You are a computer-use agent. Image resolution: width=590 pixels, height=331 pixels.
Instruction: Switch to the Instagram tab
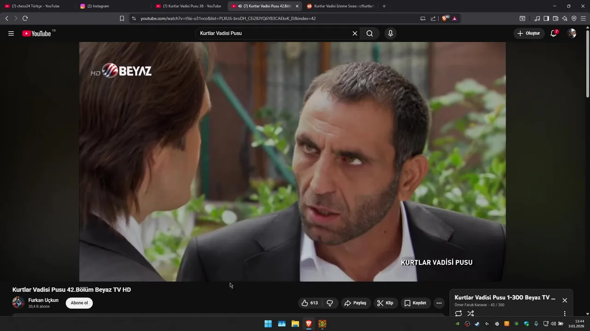[113, 6]
